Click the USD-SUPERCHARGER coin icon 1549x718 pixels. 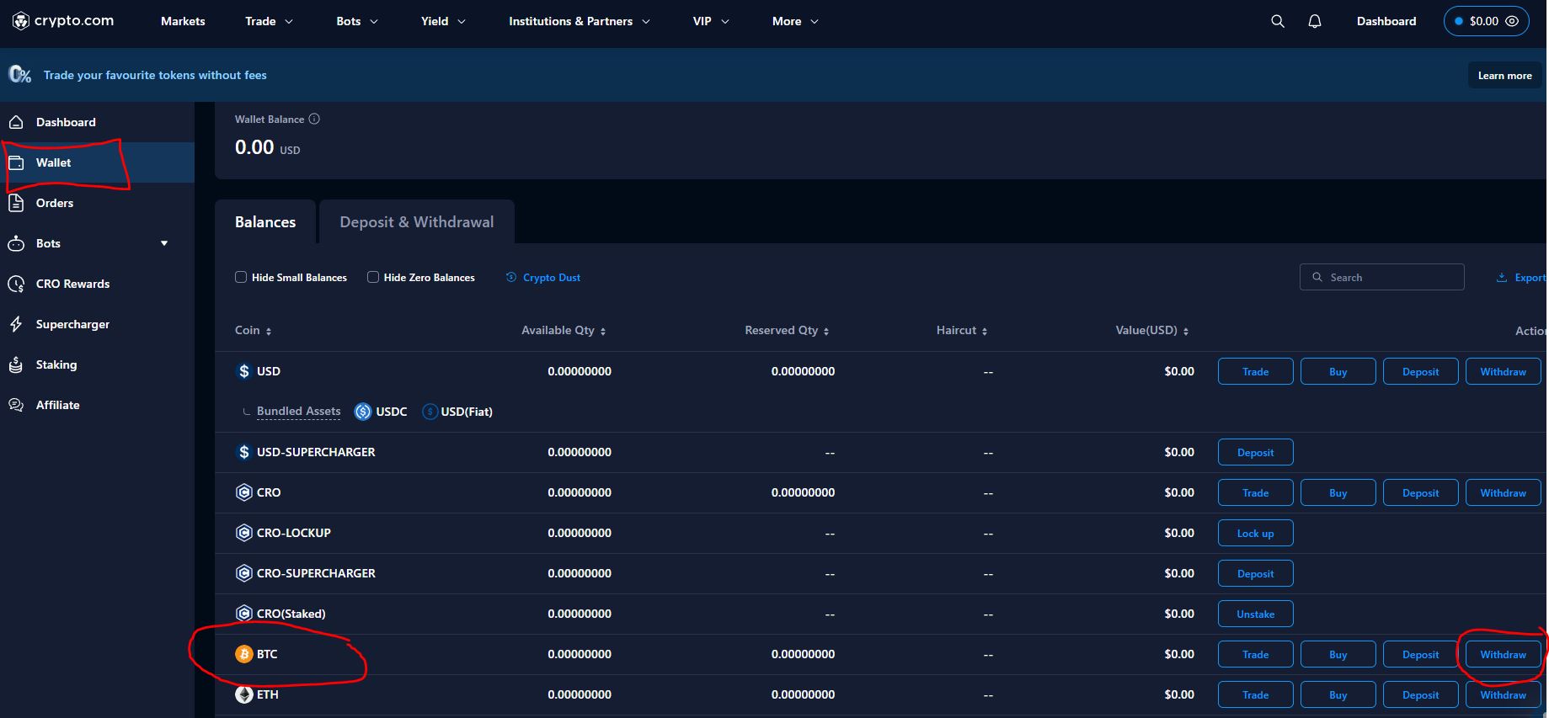click(244, 452)
